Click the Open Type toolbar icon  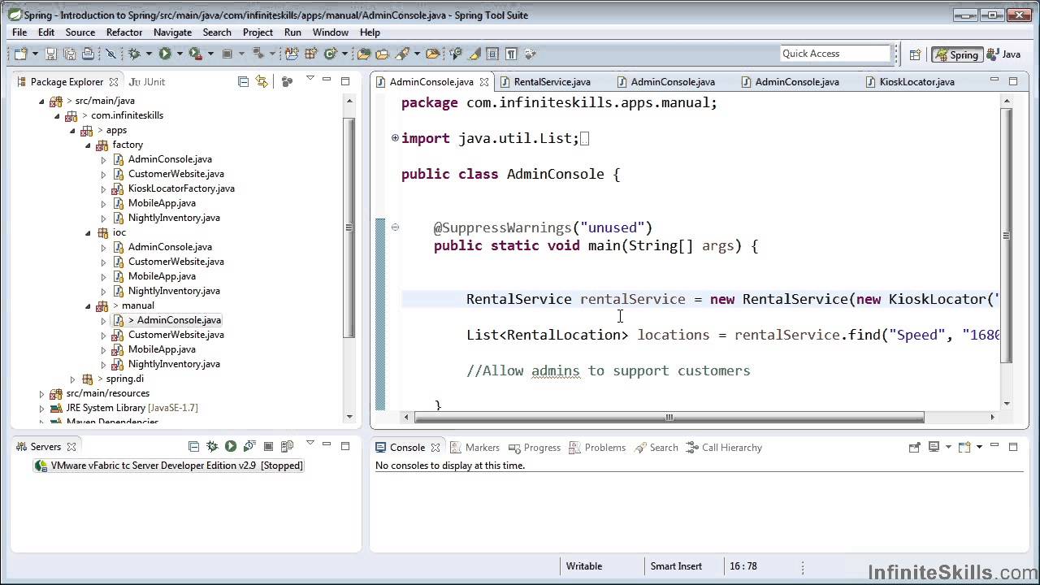(x=363, y=54)
